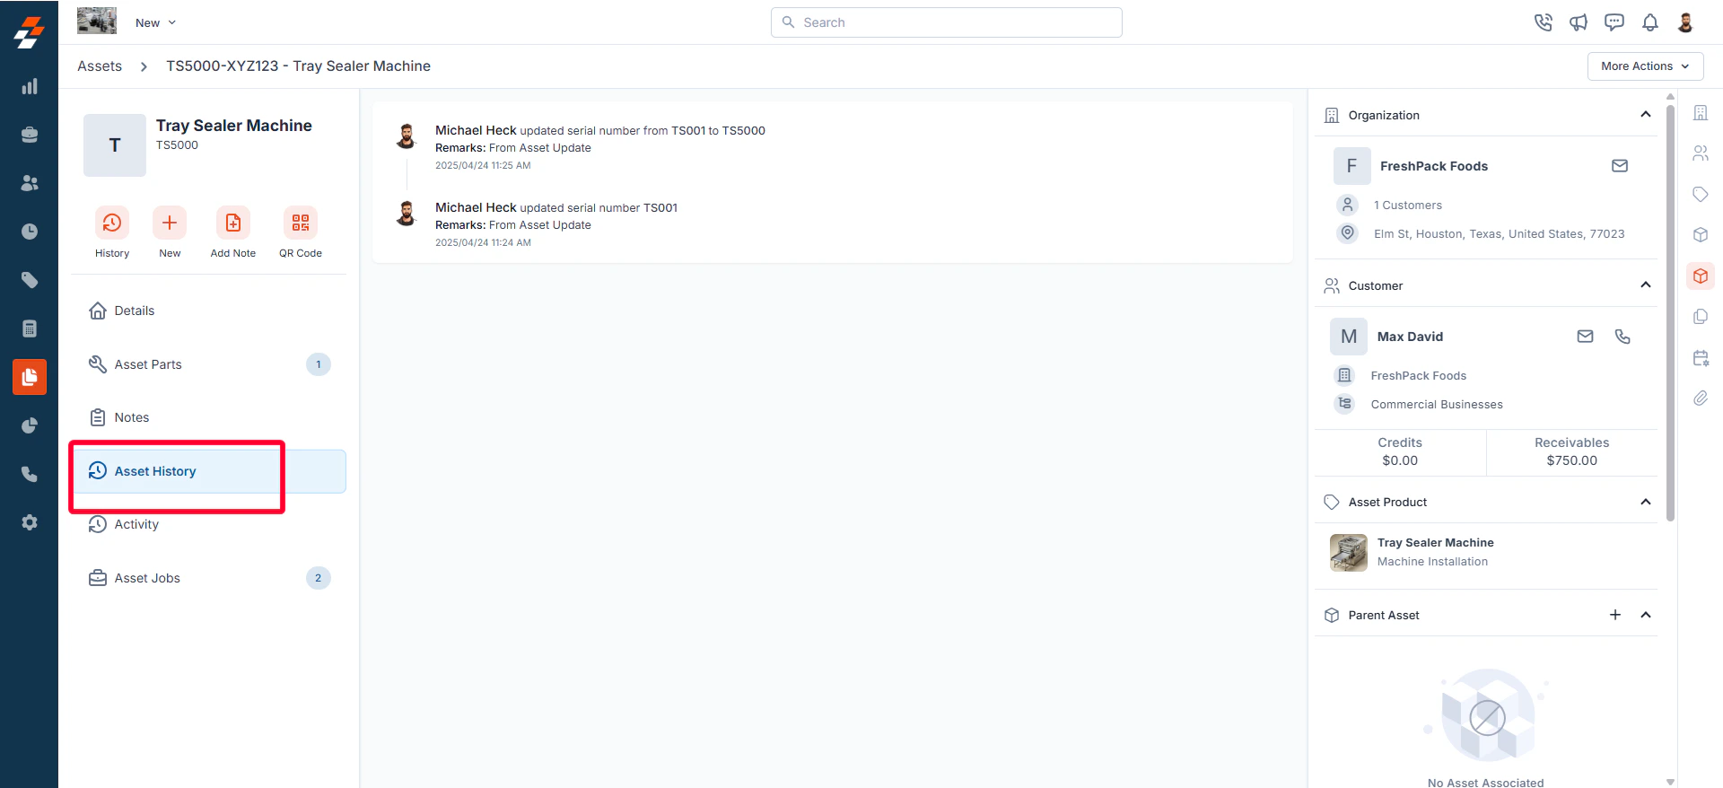Call Max David via phone icon
Screen dimensions: 1723x788
[x=1622, y=337]
